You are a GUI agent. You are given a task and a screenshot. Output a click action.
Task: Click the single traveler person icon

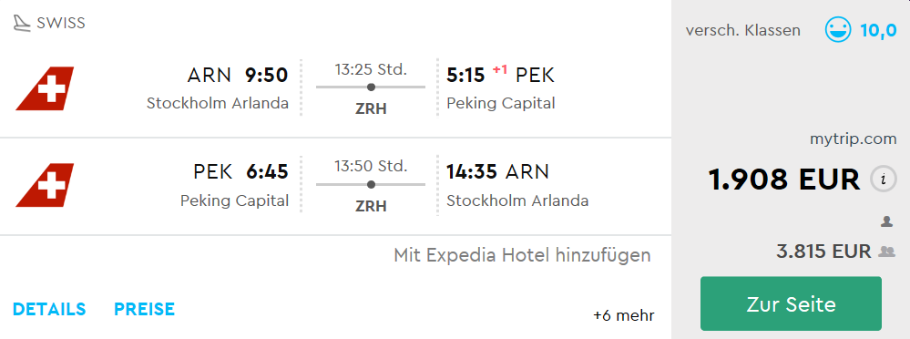886,221
